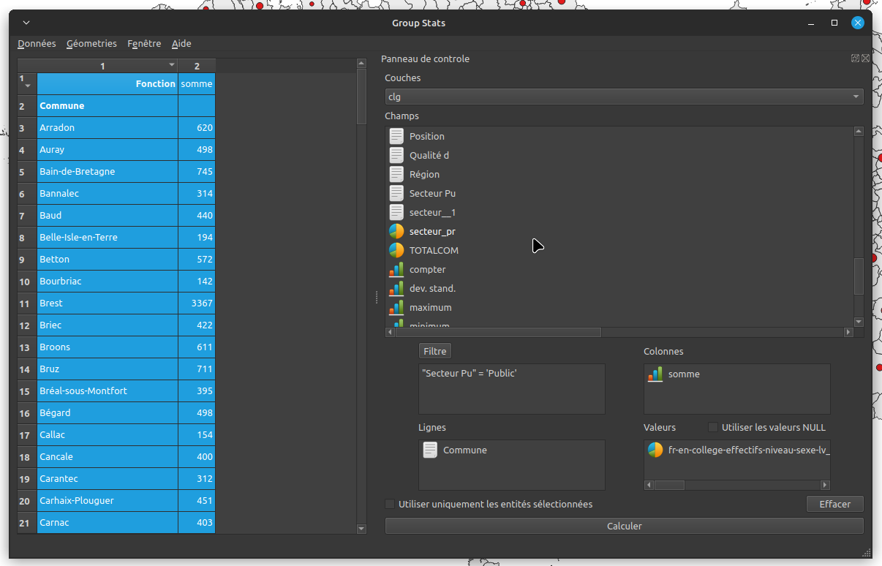Open the window menu chevron in title bar
Image resolution: width=882 pixels, height=566 pixels.
pos(26,23)
